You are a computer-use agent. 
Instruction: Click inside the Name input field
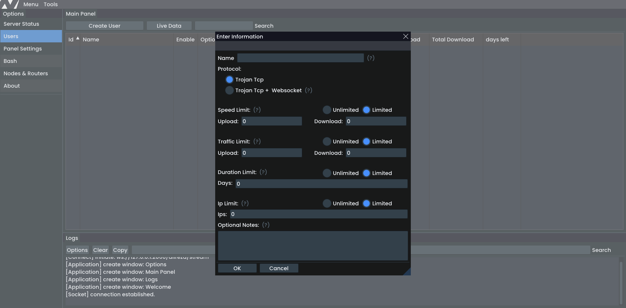(301, 58)
